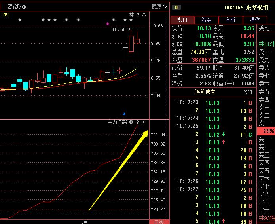Click the 今开 value 9.95
Screen dimensions: 275x224
249,28
